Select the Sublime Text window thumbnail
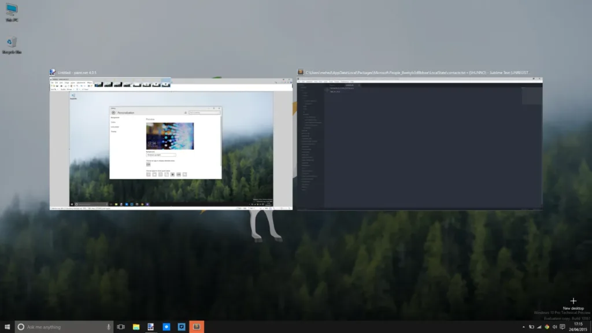The image size is (592, 333). [x=420, y=144]
